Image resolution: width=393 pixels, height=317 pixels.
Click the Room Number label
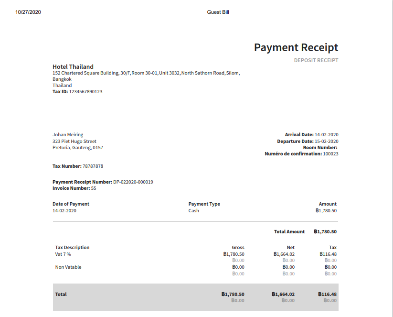(x=320, y=148)
